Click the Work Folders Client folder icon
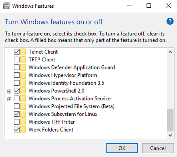Viewport: 177px width, 157px height. pos(23,130)
